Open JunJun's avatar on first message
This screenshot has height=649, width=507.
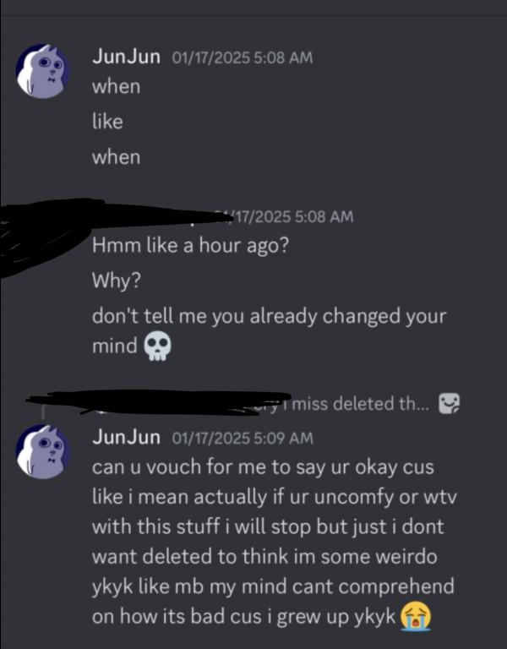42,71
